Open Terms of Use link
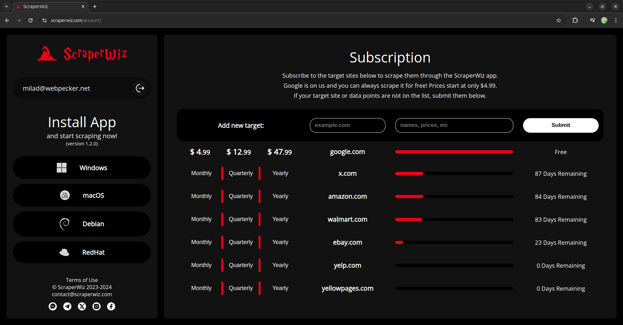623x325 pixels. [82, 280]
